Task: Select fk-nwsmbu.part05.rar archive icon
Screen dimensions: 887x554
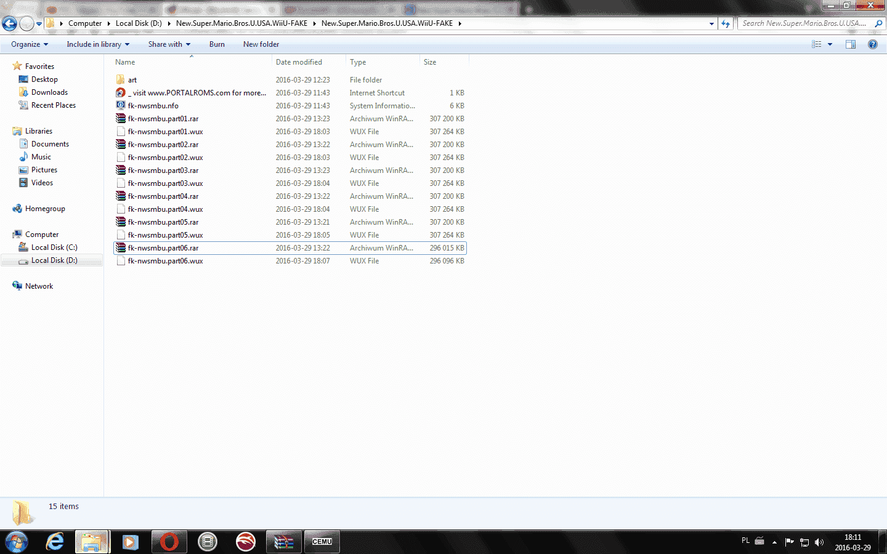Action: point(121,222)
